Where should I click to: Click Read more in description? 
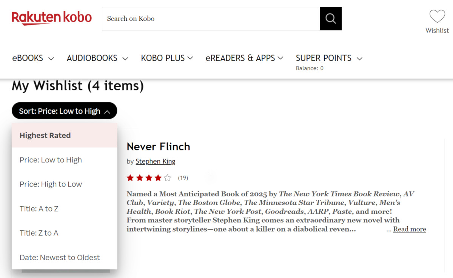coord(410,229)
